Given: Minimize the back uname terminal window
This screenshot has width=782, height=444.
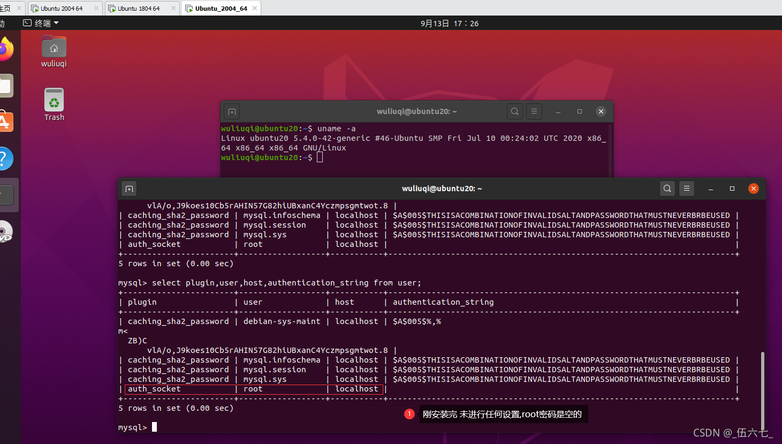Looking at the screenshot, I should coord(558,111).
